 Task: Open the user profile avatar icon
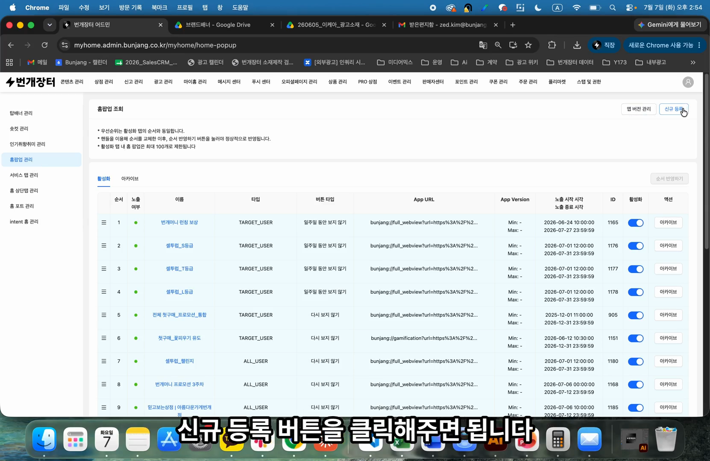[688, 82]
